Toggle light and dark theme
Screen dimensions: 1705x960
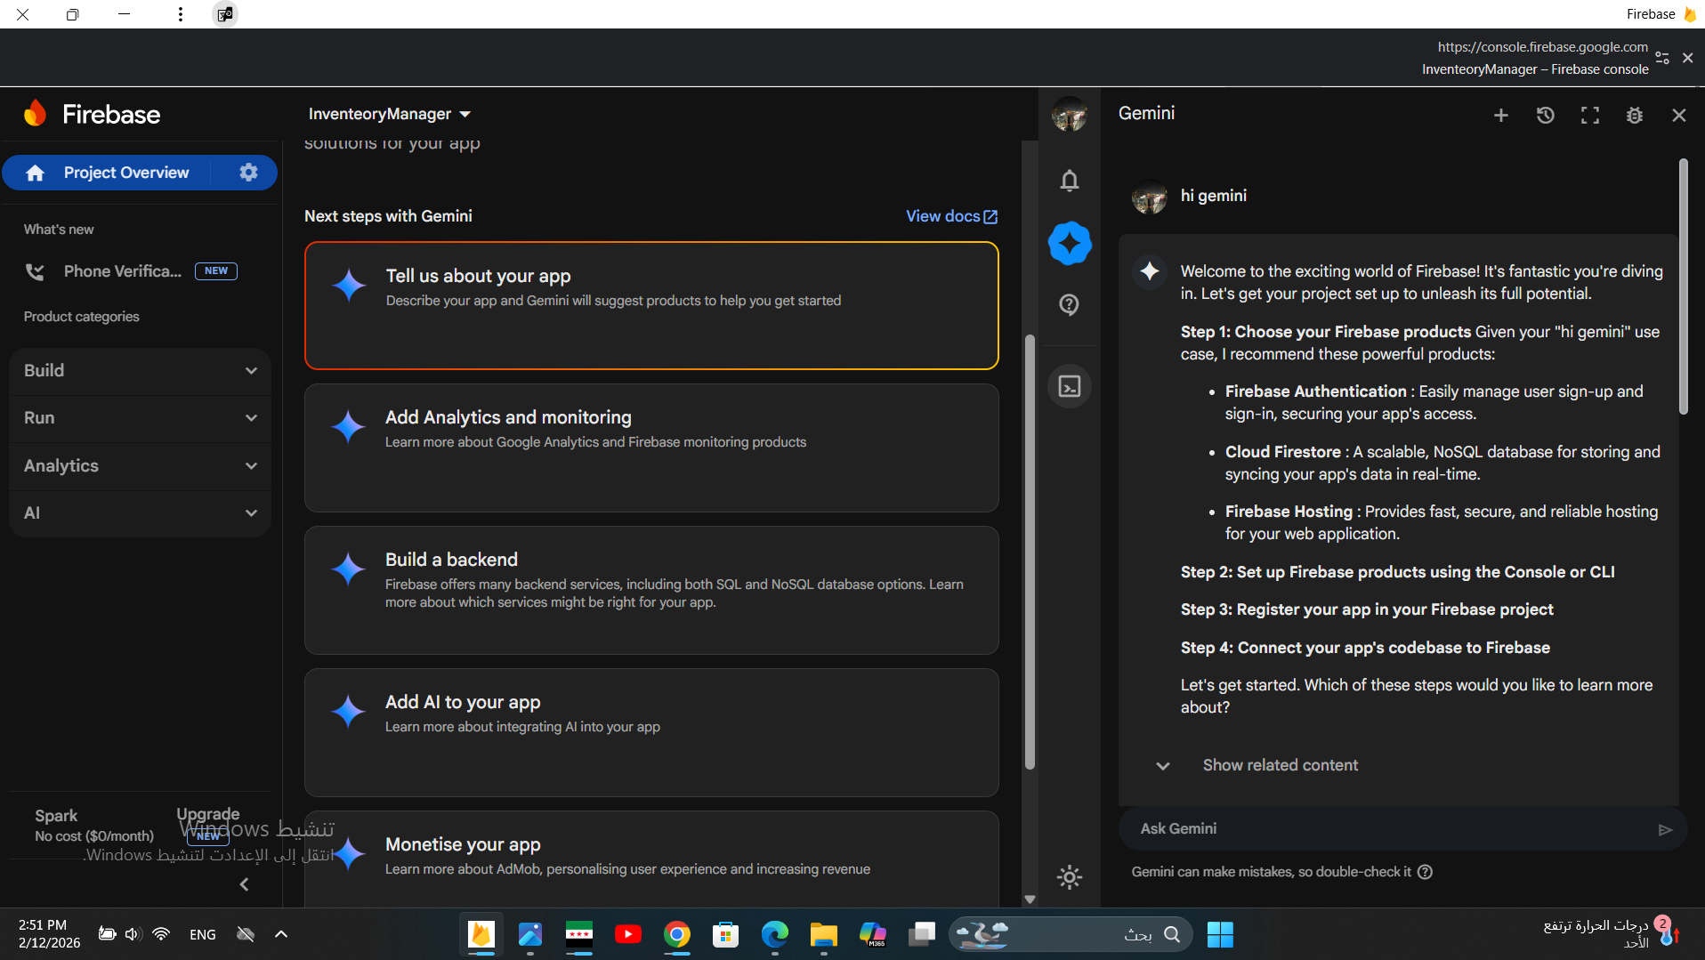click(x=1069, y=877)
